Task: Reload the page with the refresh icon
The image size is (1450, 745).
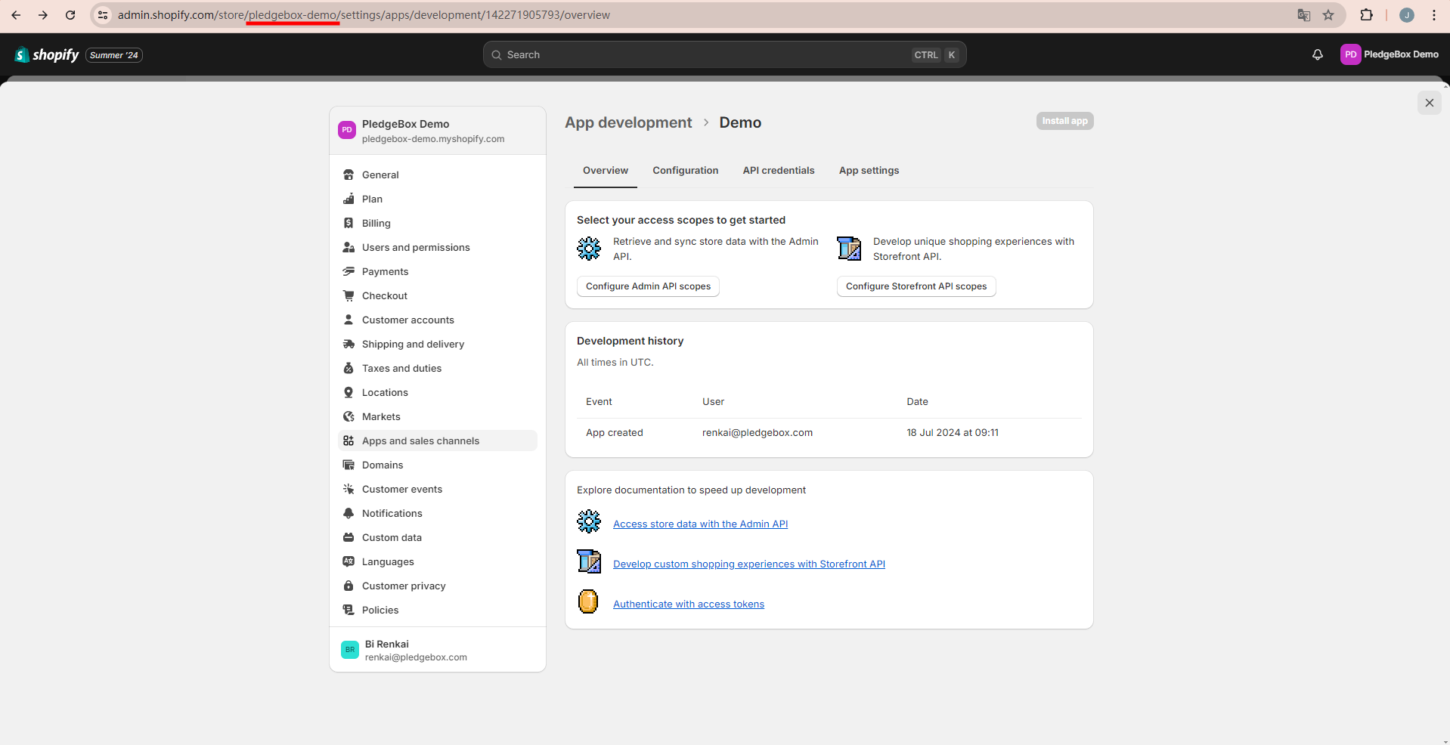Action: point(70,15)
